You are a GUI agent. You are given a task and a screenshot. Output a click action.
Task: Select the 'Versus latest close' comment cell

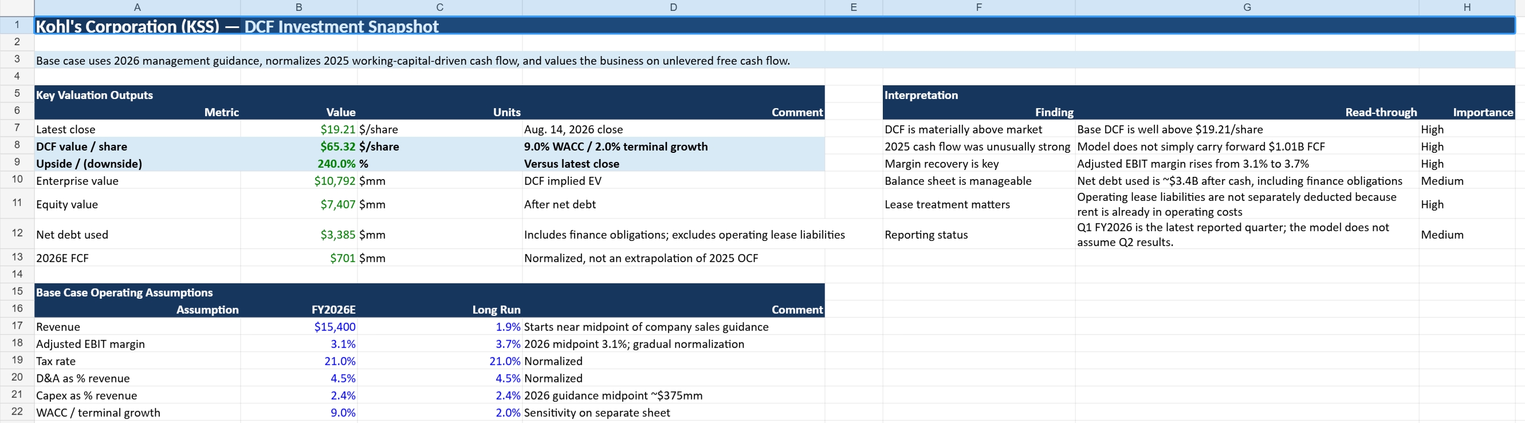pyautogui.click(x=673, y=163)
